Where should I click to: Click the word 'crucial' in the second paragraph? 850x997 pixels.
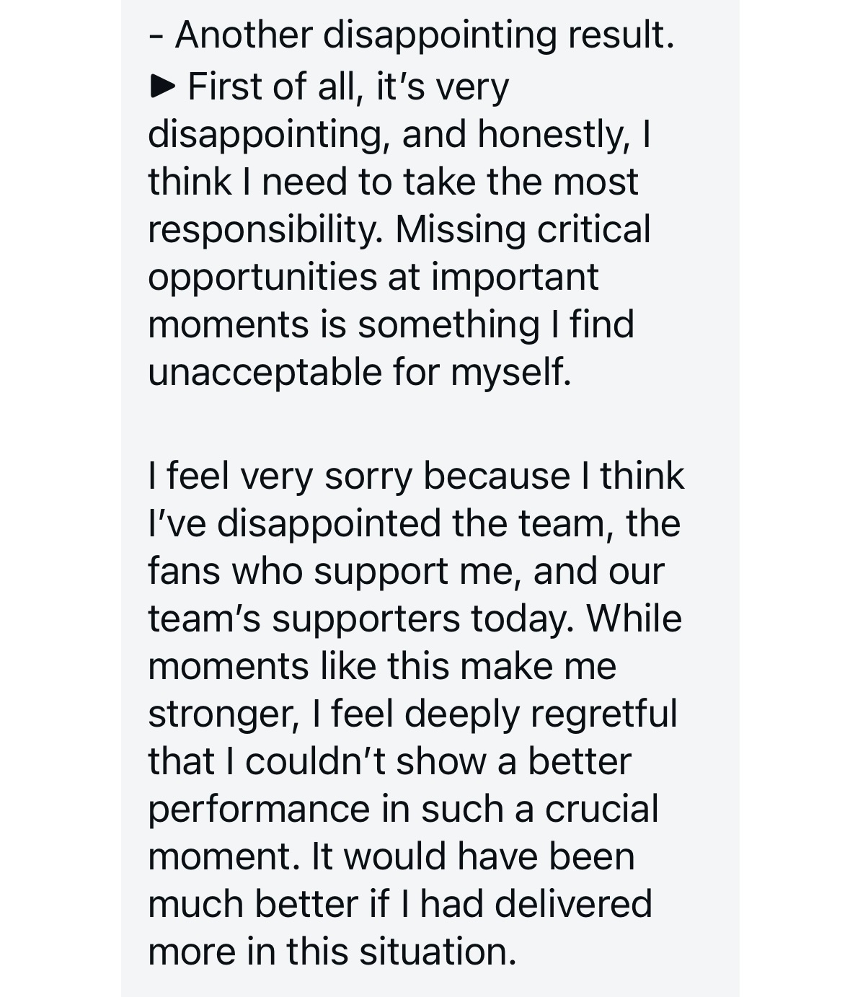601,809
